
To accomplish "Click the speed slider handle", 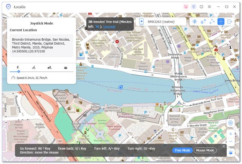I will coord(19,71).
